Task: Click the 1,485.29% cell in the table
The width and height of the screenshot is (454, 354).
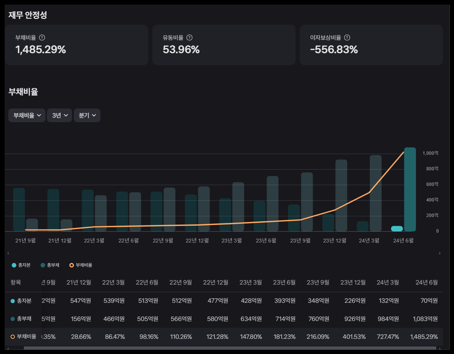Action: (x=424, y=337)
